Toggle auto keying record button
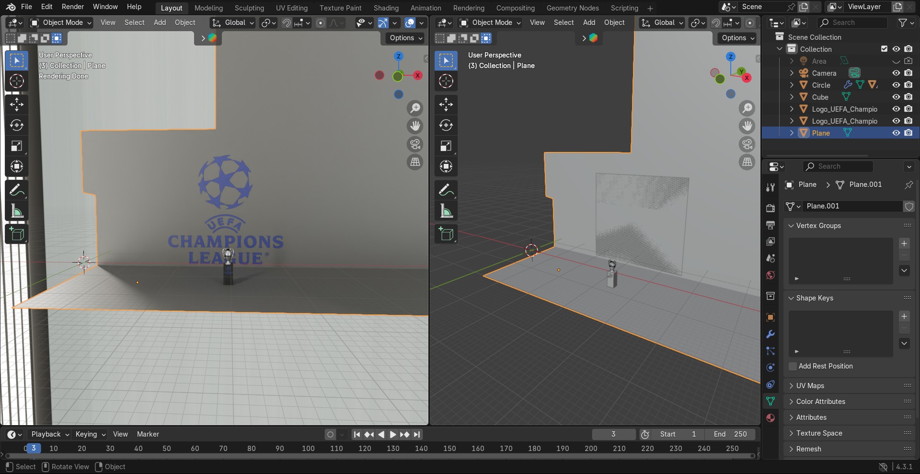 (x=330, y=434)
